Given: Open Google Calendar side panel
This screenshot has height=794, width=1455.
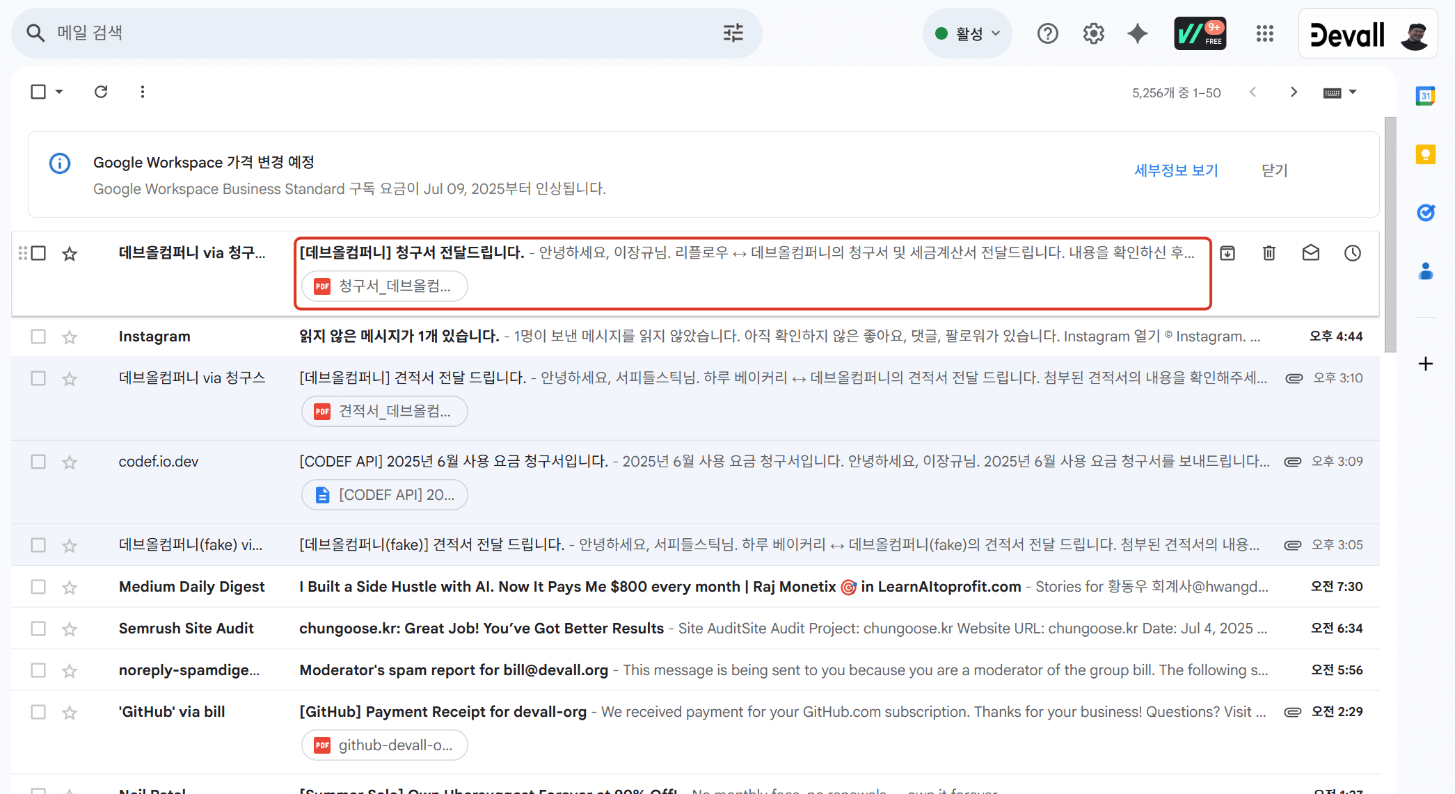Looking at the screenshot, I should (x=1425, y=96).
